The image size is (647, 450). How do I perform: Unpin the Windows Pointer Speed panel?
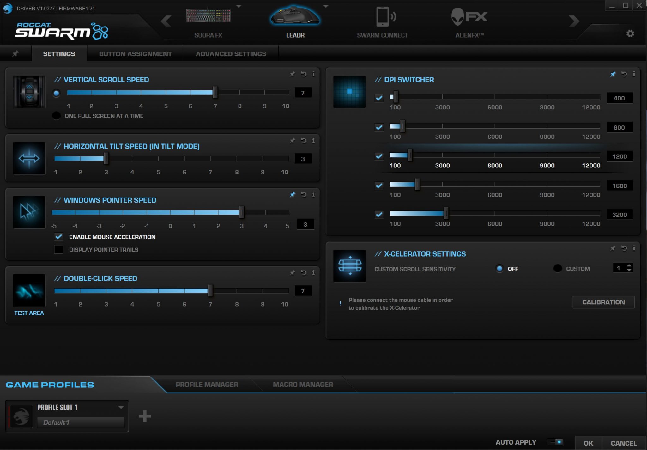292,194
